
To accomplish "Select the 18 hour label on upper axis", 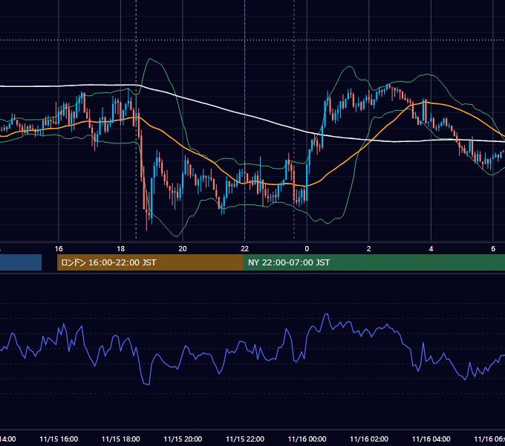I will click(121, 248).
